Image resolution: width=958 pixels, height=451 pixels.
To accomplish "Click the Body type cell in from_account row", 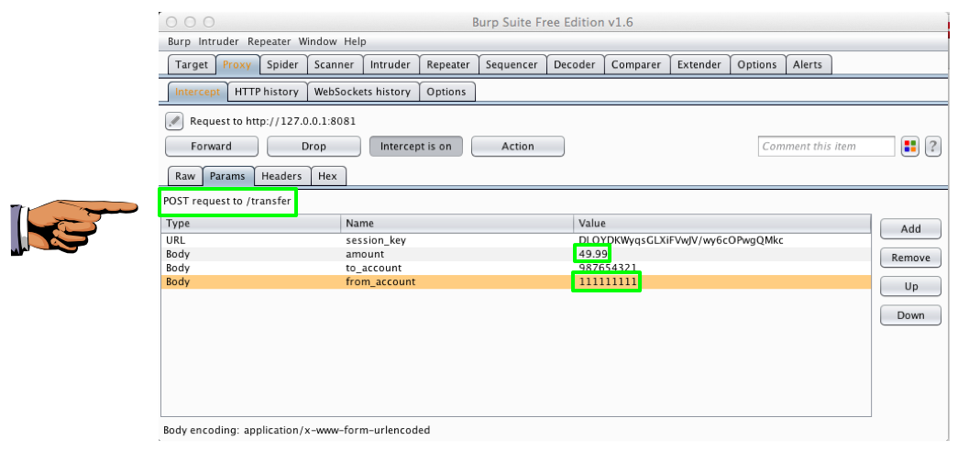I will (250, 281).
